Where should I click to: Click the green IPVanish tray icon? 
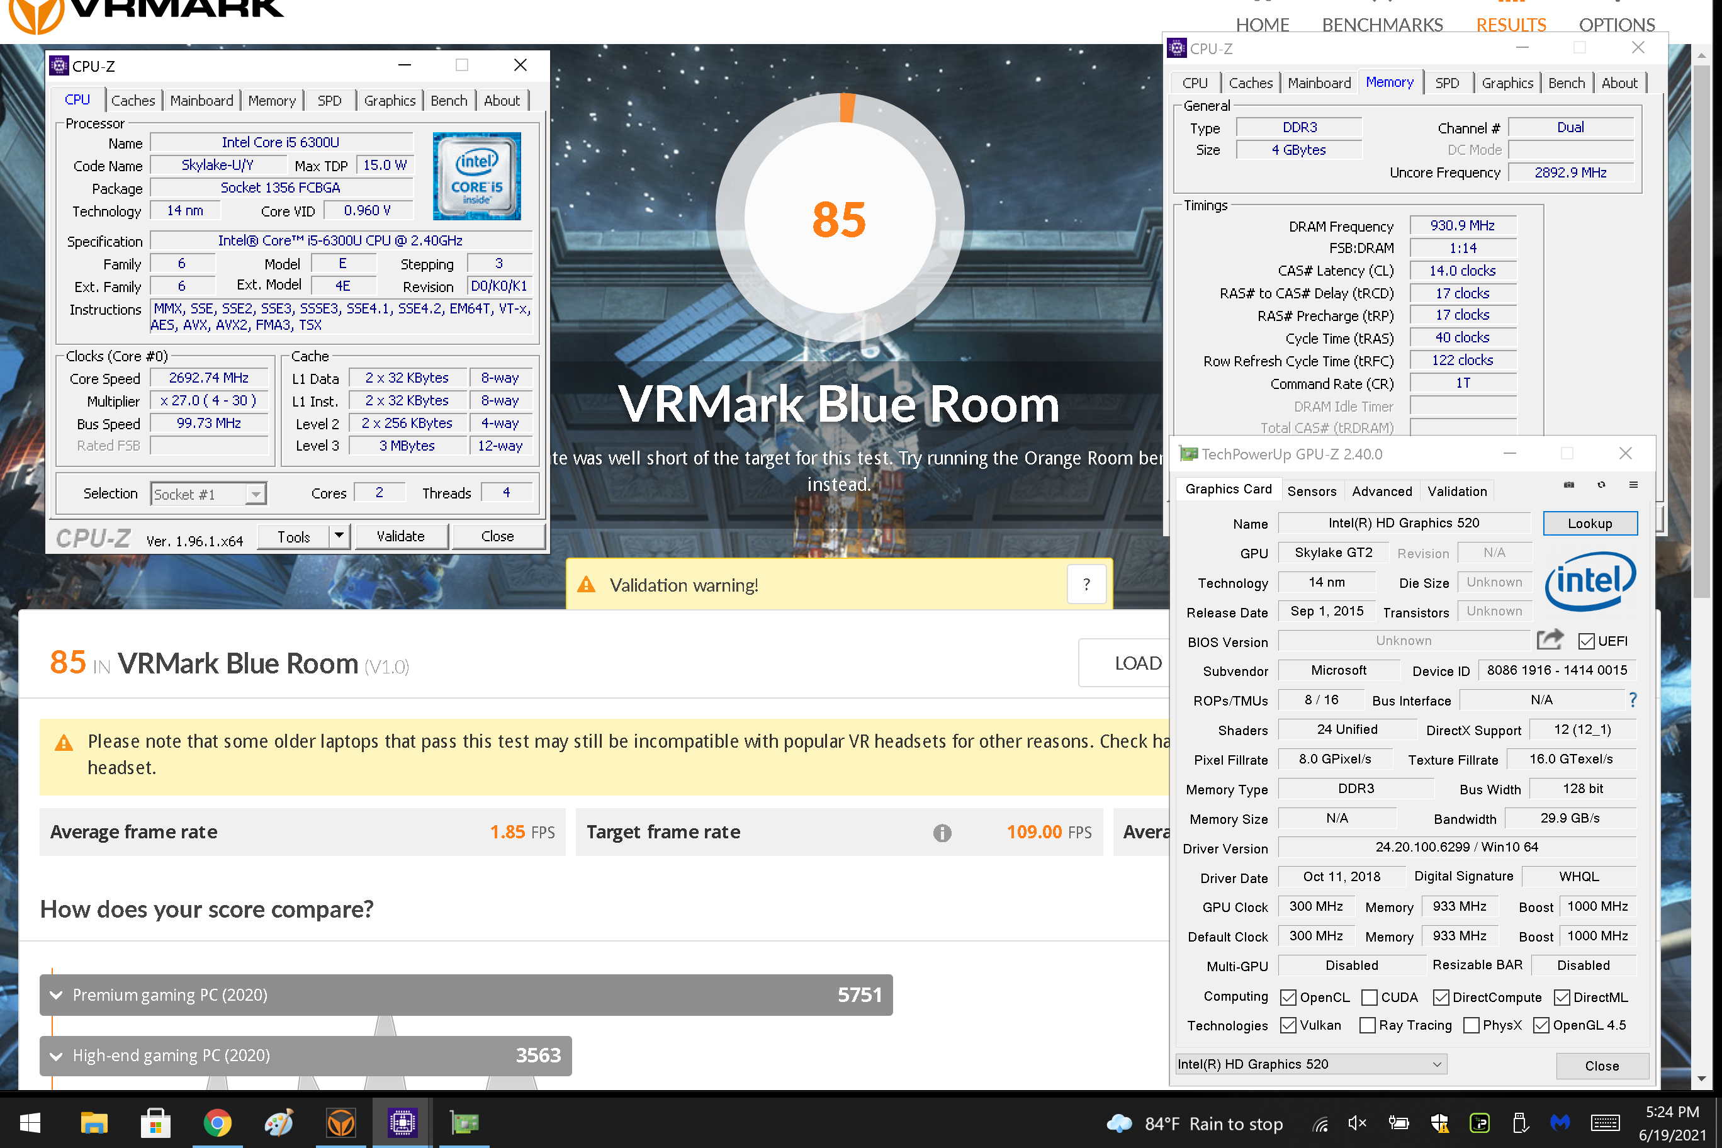pyautogui.click(x=1480, y=1124)
